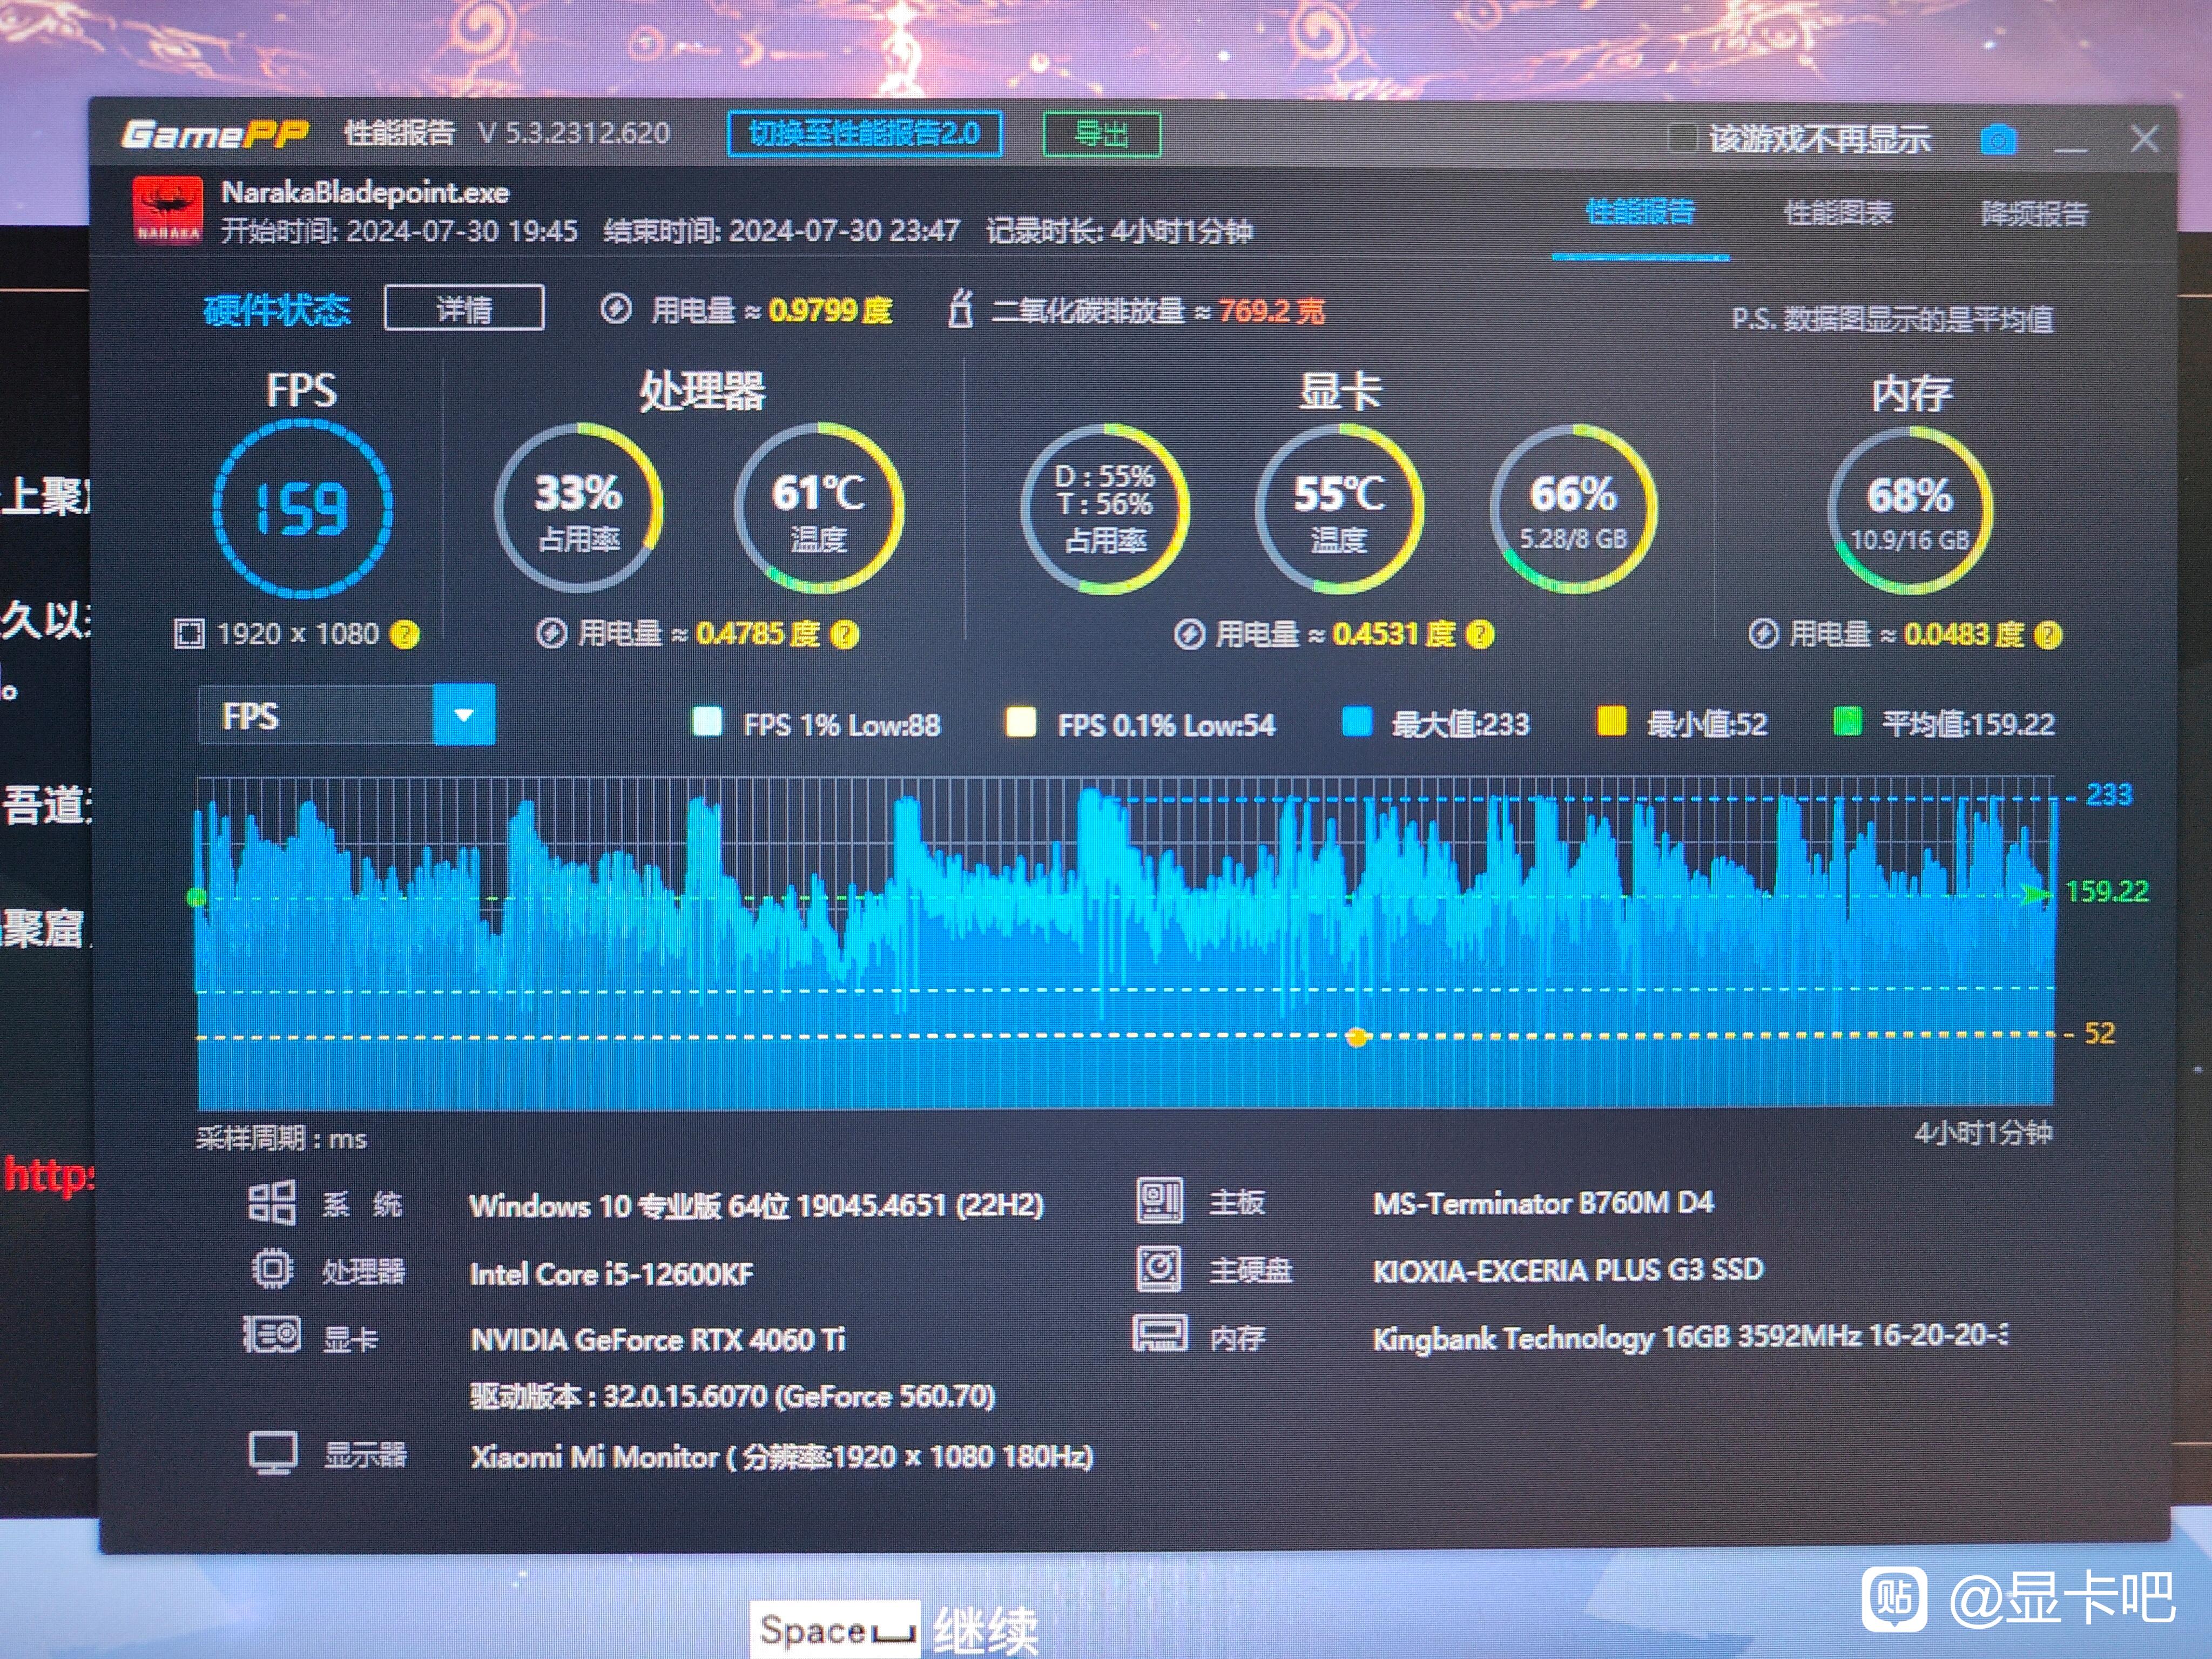
Task: Close the GamePP report window
Action: [x=2143, y=139]
